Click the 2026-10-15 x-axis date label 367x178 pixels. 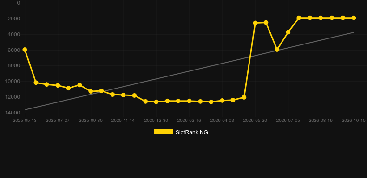[x=354, y=121]
